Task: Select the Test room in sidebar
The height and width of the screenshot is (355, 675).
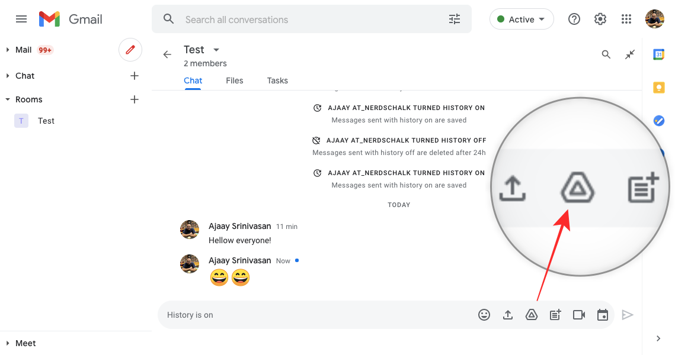Action: (46, 121)
